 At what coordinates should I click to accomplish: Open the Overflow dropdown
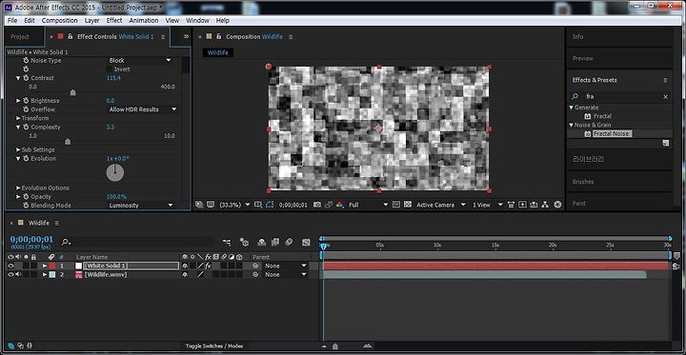click(x=143, y=109)
